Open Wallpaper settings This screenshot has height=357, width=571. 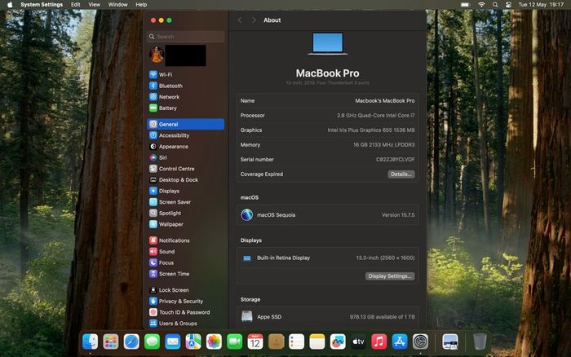(x=186, y=224)
